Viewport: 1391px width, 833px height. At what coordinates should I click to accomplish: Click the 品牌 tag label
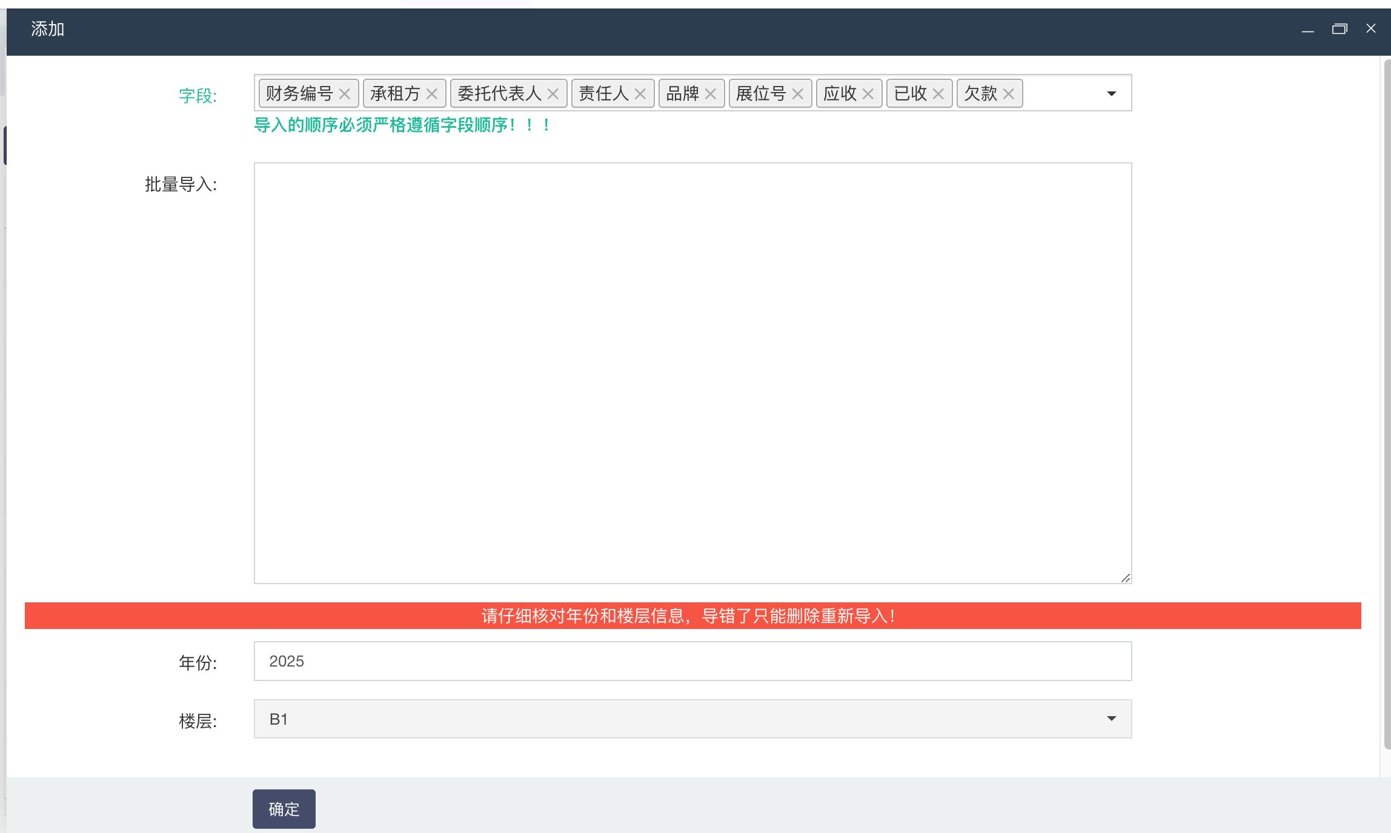pyautogui.click(x=682, y=94)
